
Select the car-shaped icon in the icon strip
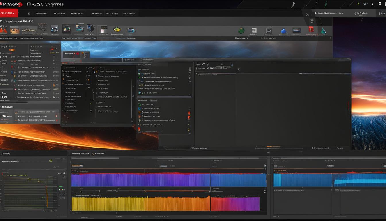(x=54, y=29)
